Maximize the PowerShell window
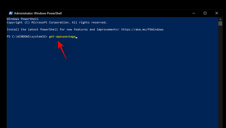This screenshot has height=128, width=226. click(x=205, y=13)
